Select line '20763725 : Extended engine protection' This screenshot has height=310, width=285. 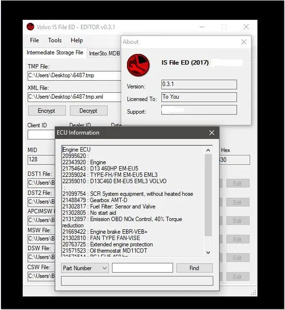pyautogui.click(x=108, y=244)
